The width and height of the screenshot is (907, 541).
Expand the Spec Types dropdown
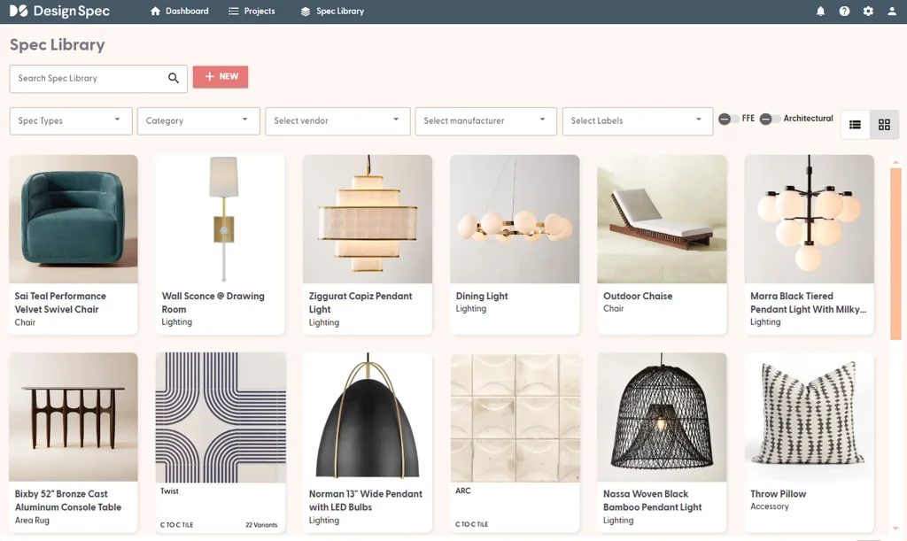click(x=71, y=121)
